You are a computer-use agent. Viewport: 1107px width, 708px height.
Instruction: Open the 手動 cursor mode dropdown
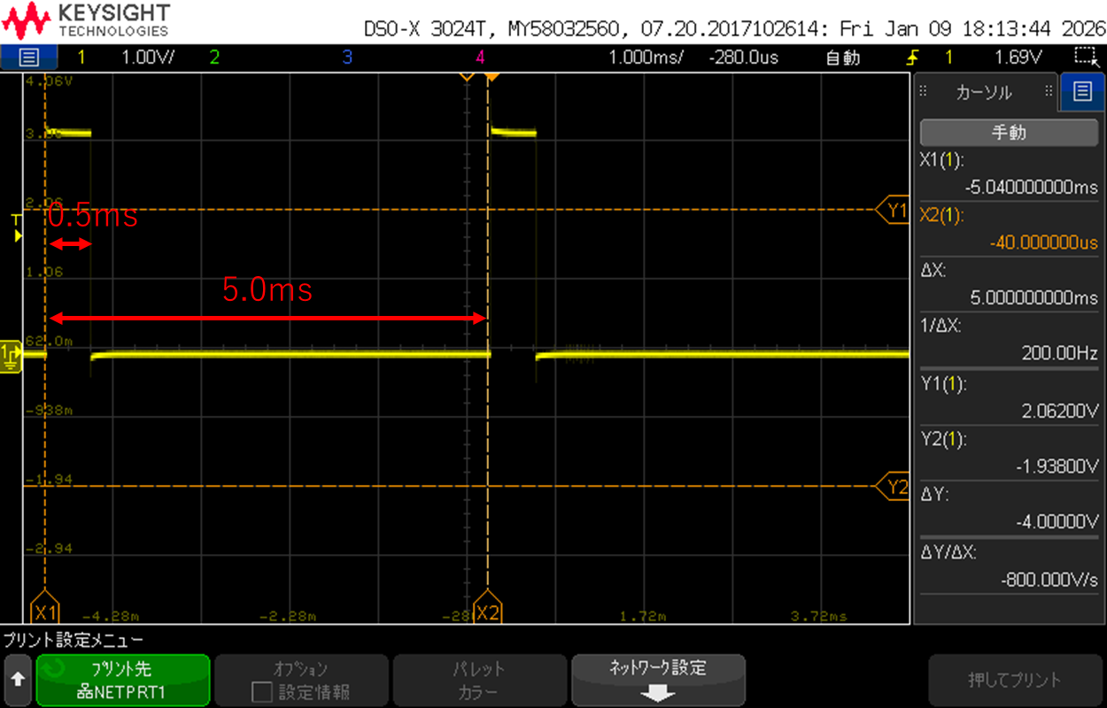click(x=1008, y=133)
